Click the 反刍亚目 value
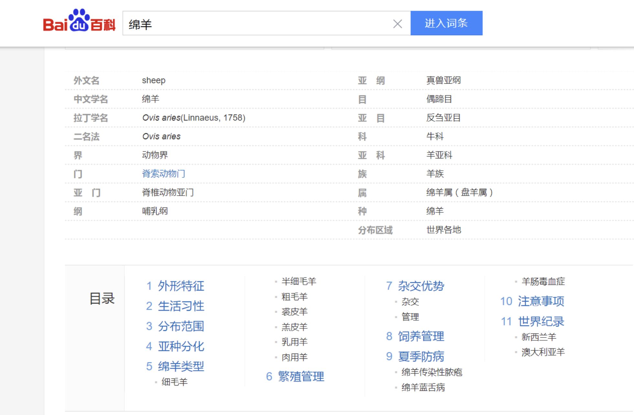634x415 pixels. coord(443,118)
